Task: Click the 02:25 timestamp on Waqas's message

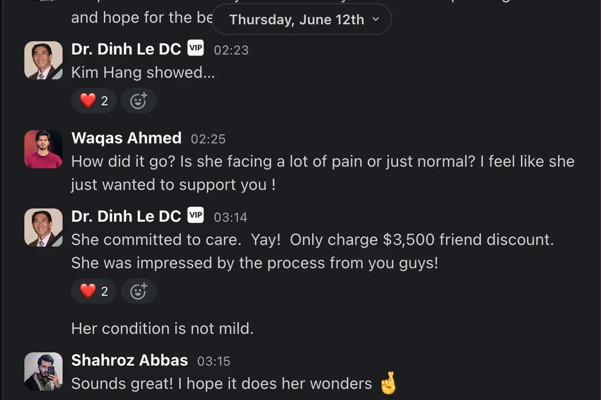Action: 208,139
